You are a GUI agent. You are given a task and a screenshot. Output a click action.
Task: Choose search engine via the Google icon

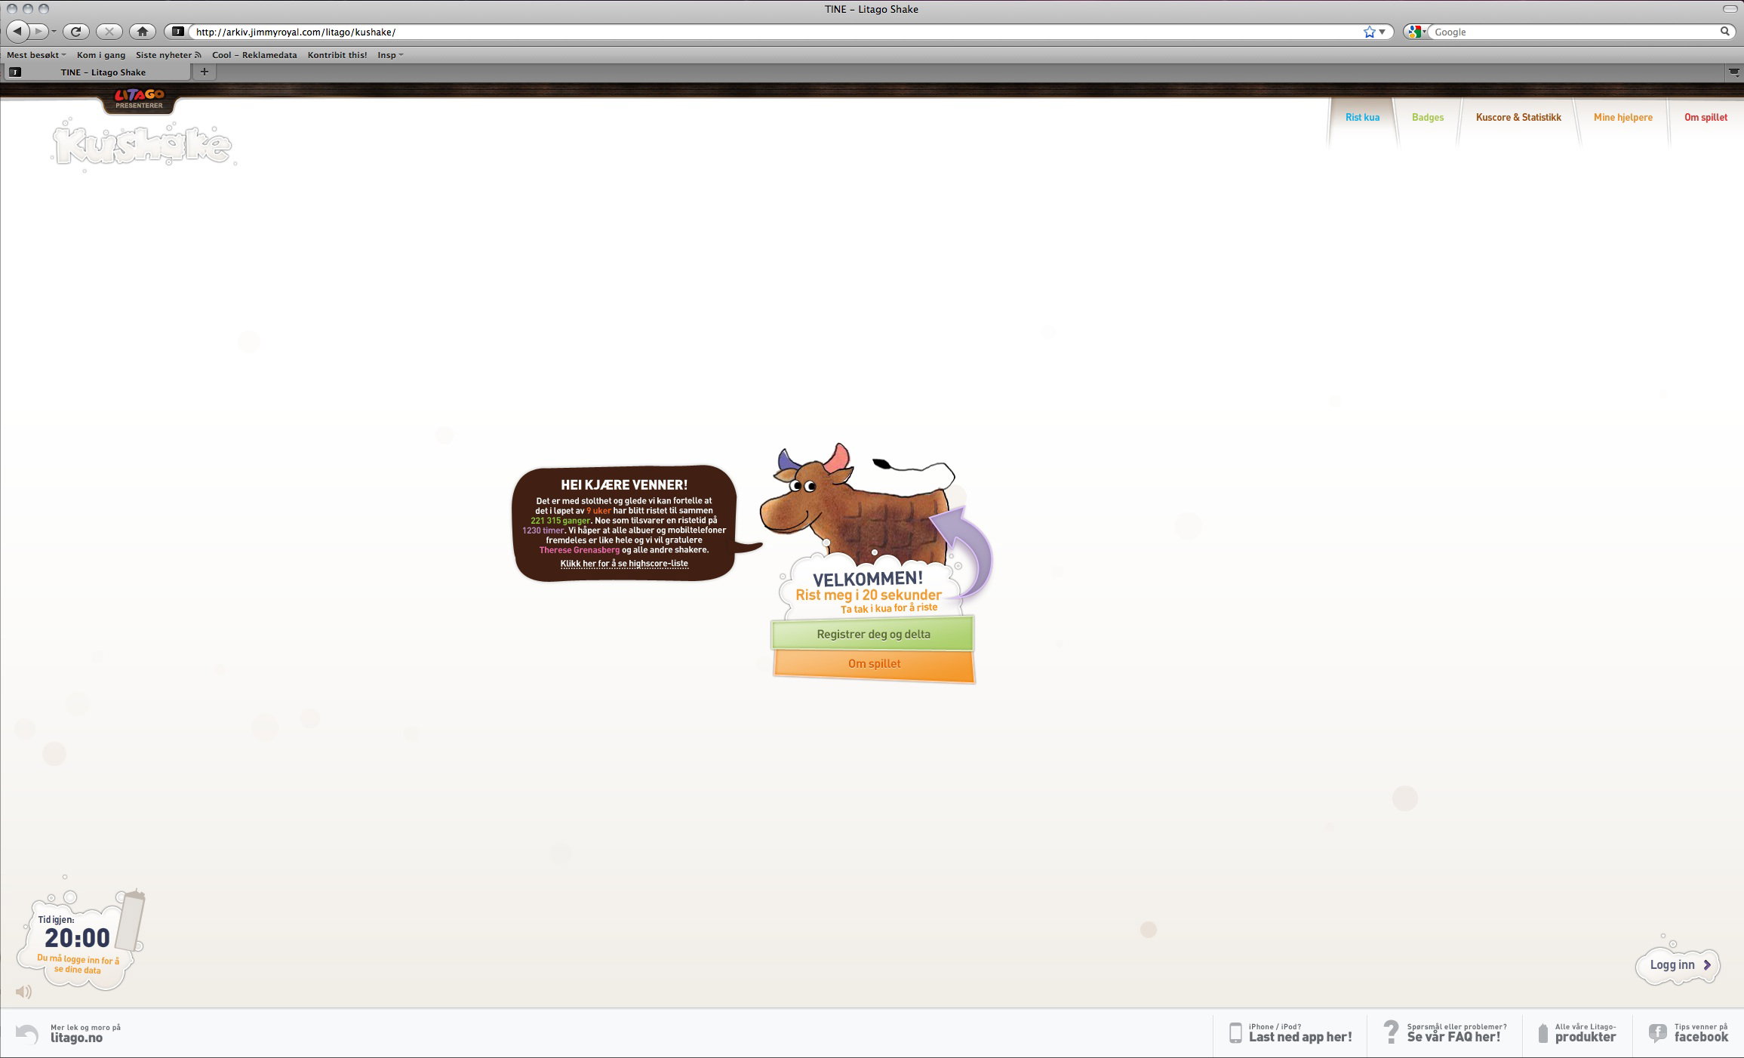pos(1416,32)
